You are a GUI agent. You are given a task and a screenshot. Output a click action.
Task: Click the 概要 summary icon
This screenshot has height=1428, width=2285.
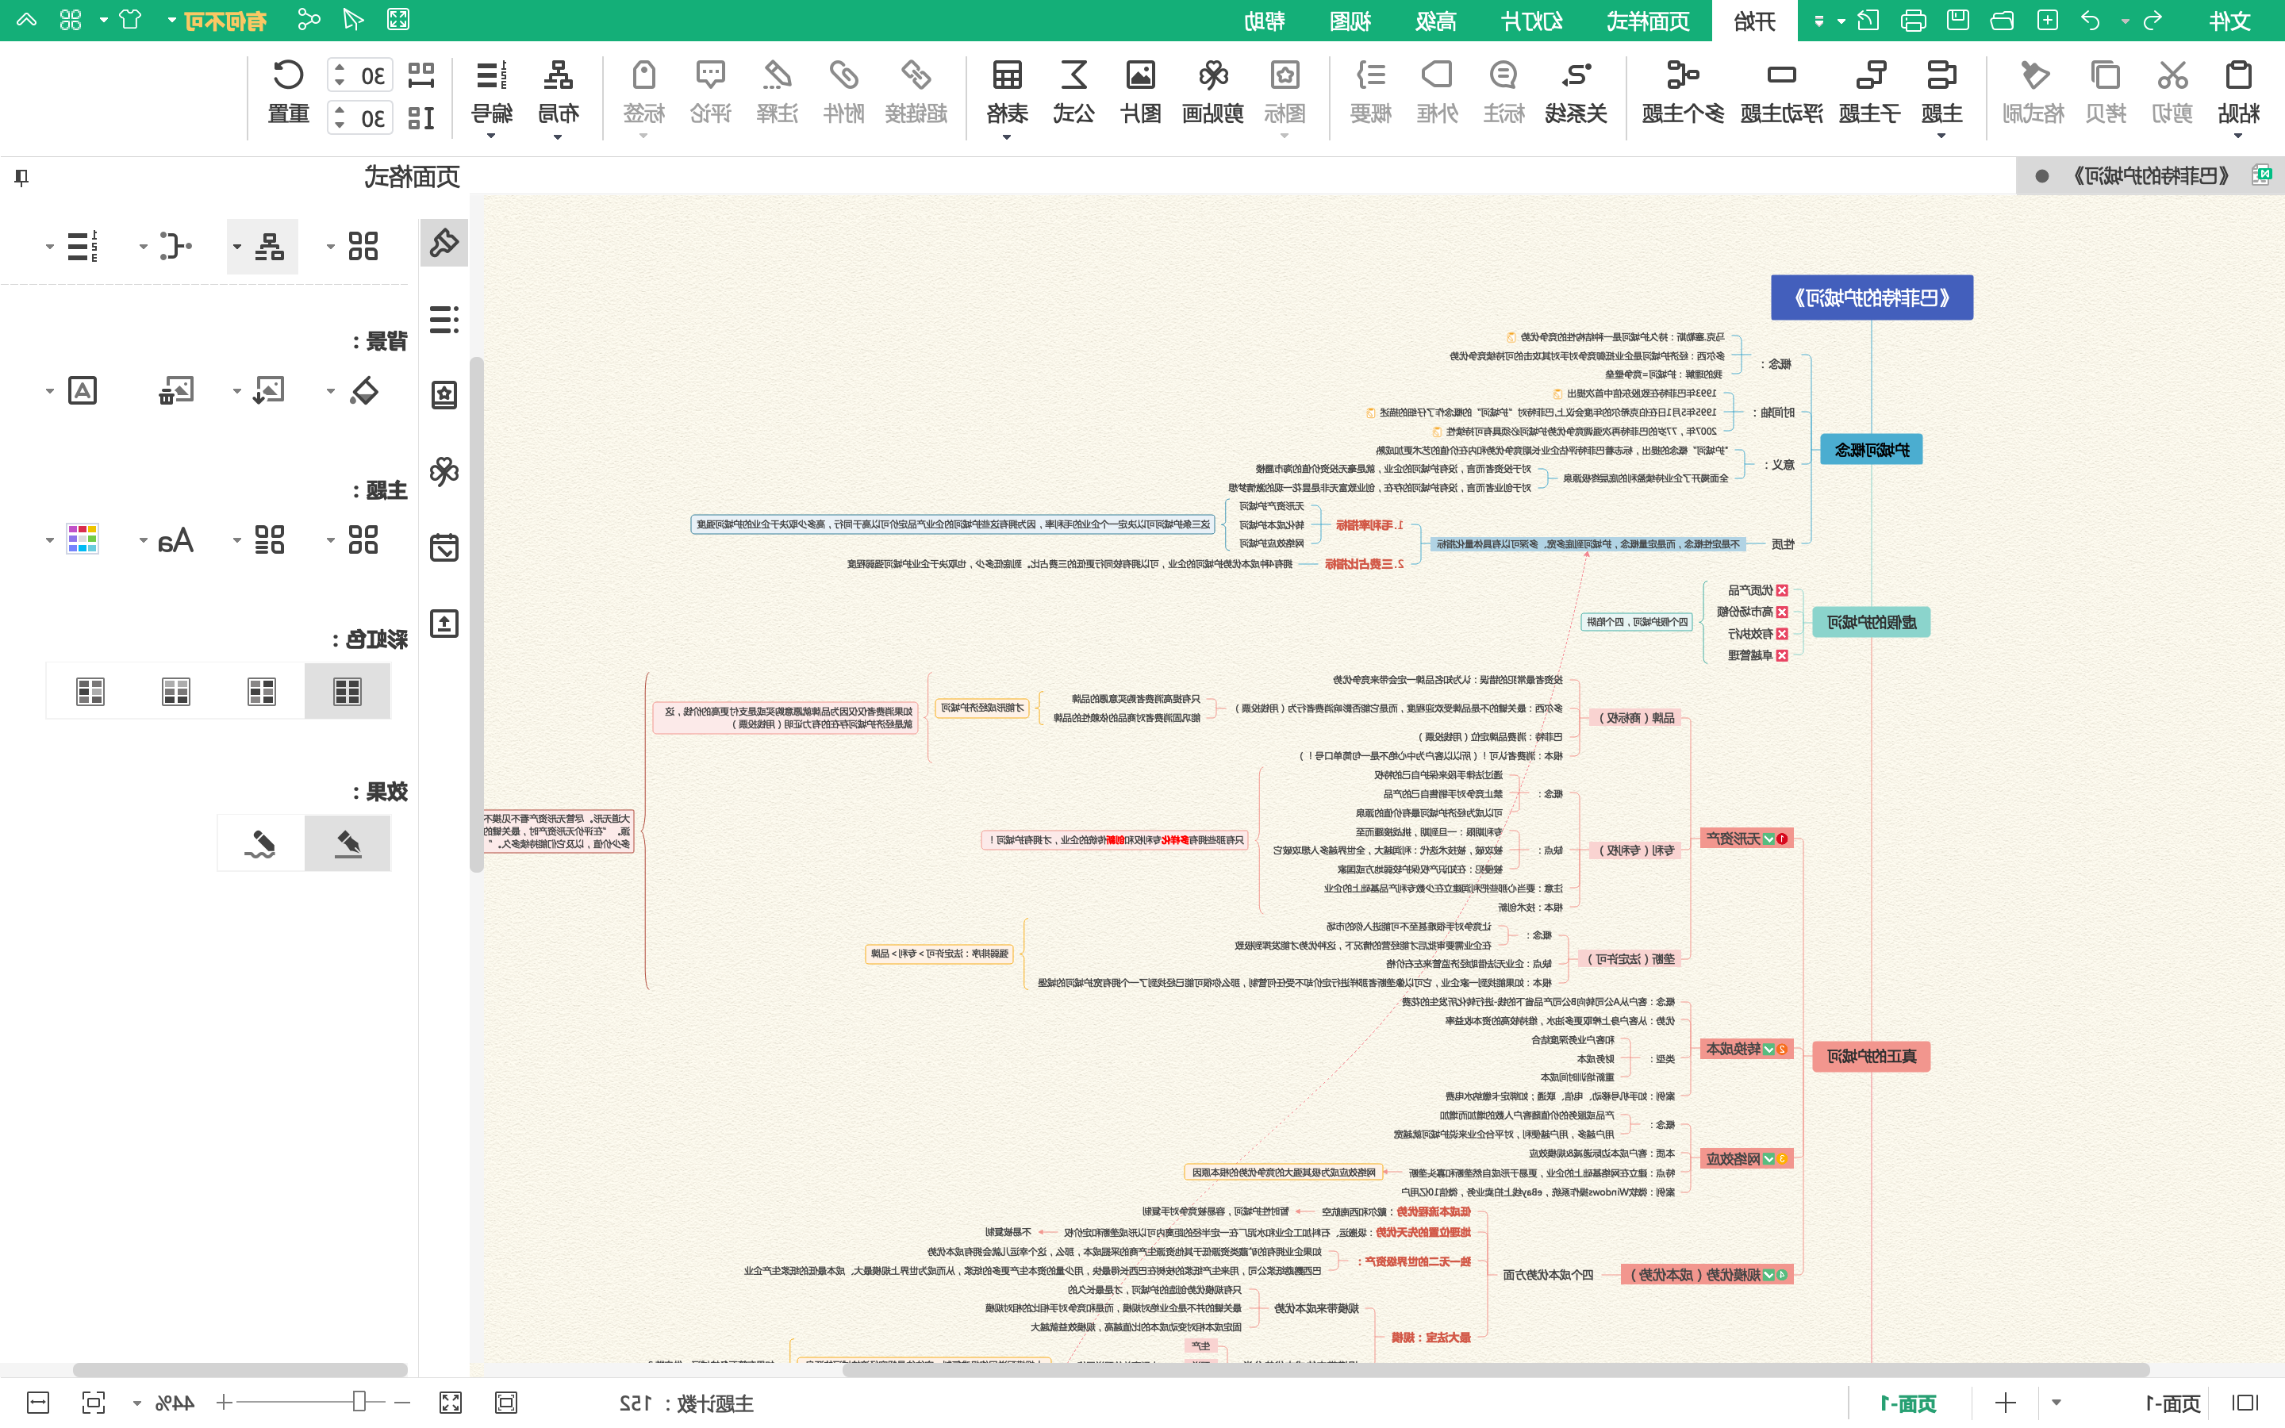1370,75
